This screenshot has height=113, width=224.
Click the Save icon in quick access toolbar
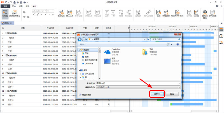pos(21,2)
